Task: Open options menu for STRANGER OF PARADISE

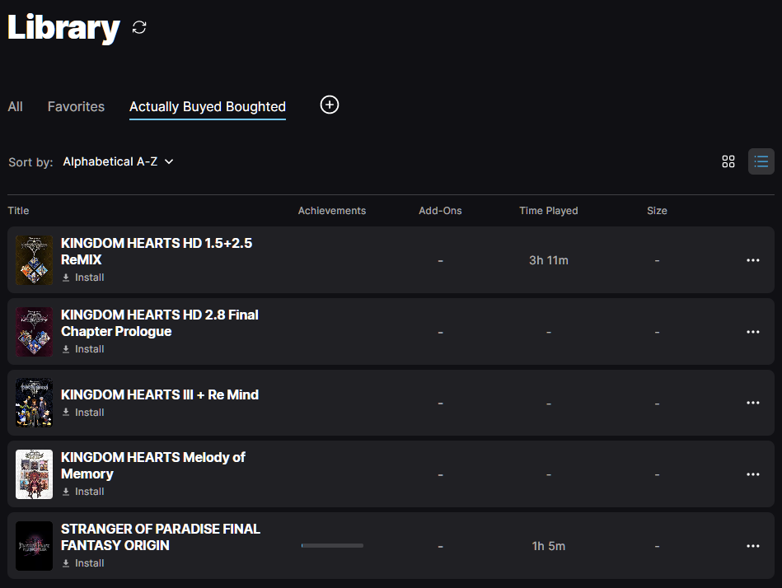Action: pos(752,546)
